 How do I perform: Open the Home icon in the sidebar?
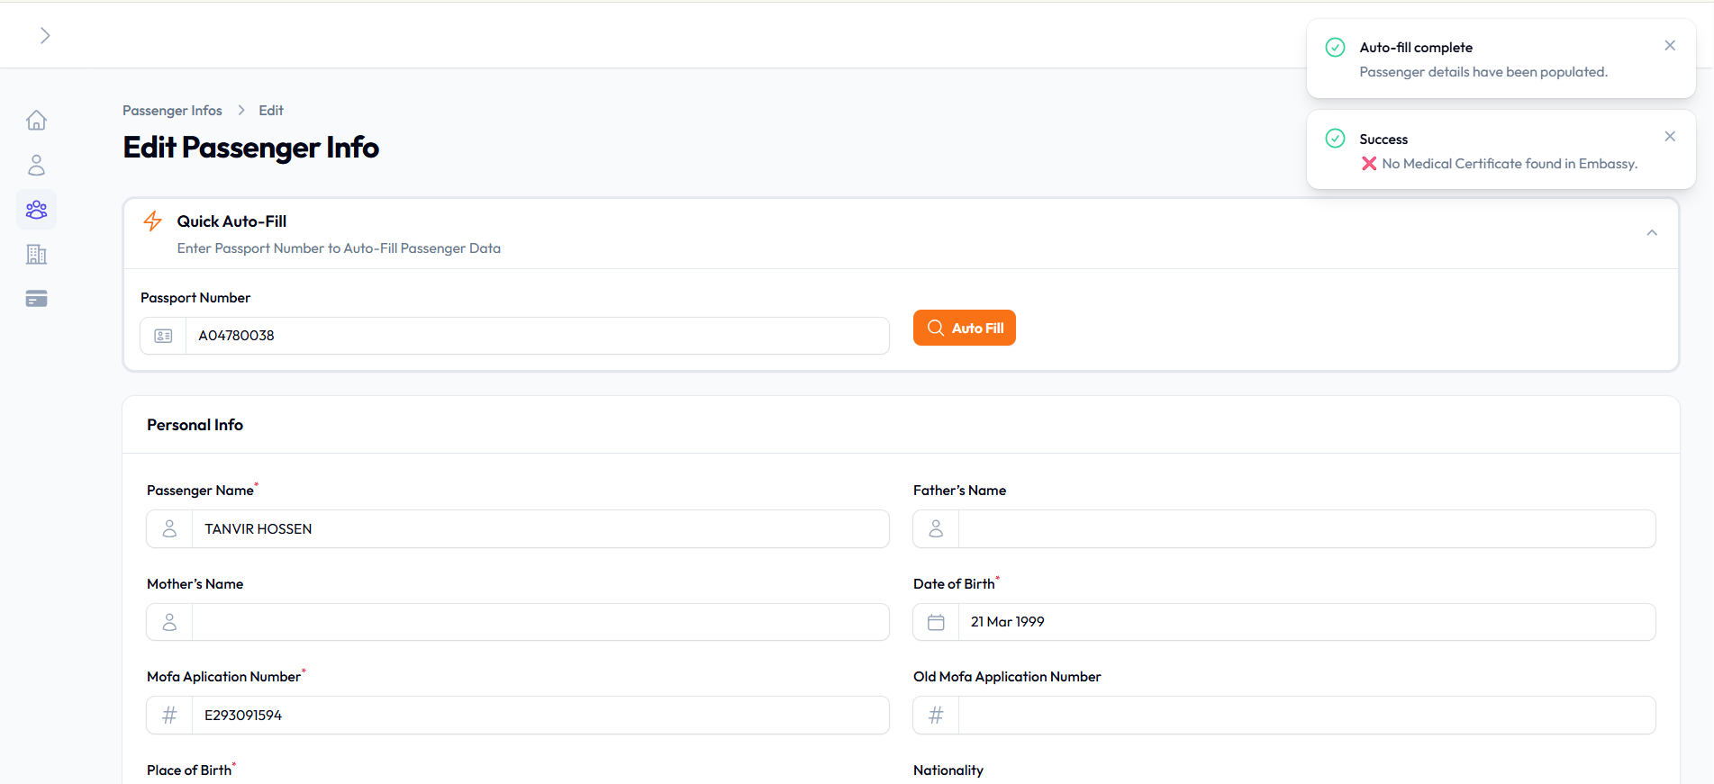[x=36, y=120]
